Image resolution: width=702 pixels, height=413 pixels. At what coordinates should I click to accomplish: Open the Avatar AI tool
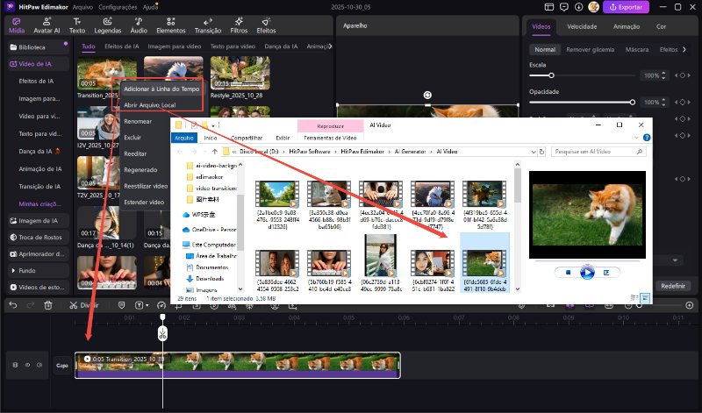pyautogui.click(x=47, y=26)
